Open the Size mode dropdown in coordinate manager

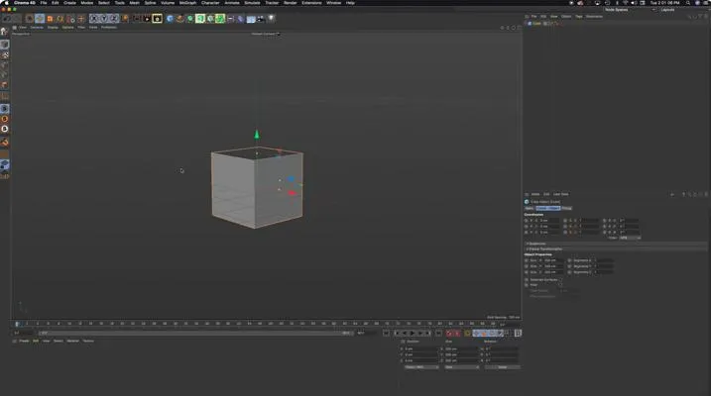[x=462, y=367]
